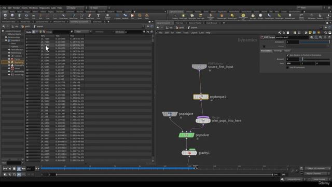Select the Grid shelf tool
Viewport: 332px width, 187px height.
pyautogui.click(x=33, y=16)
